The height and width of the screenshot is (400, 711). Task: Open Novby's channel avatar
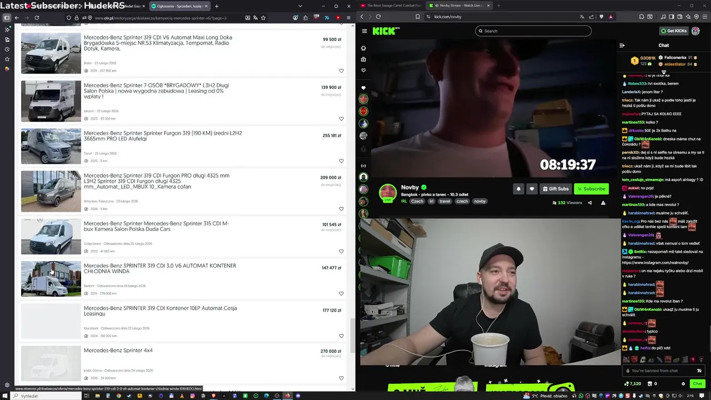tap(387, 193)
